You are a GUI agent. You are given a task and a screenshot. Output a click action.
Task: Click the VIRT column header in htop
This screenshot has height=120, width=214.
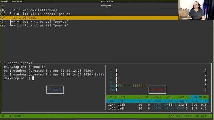point(157,97)
